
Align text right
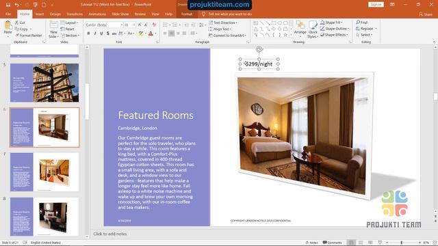tap(178, 33)
